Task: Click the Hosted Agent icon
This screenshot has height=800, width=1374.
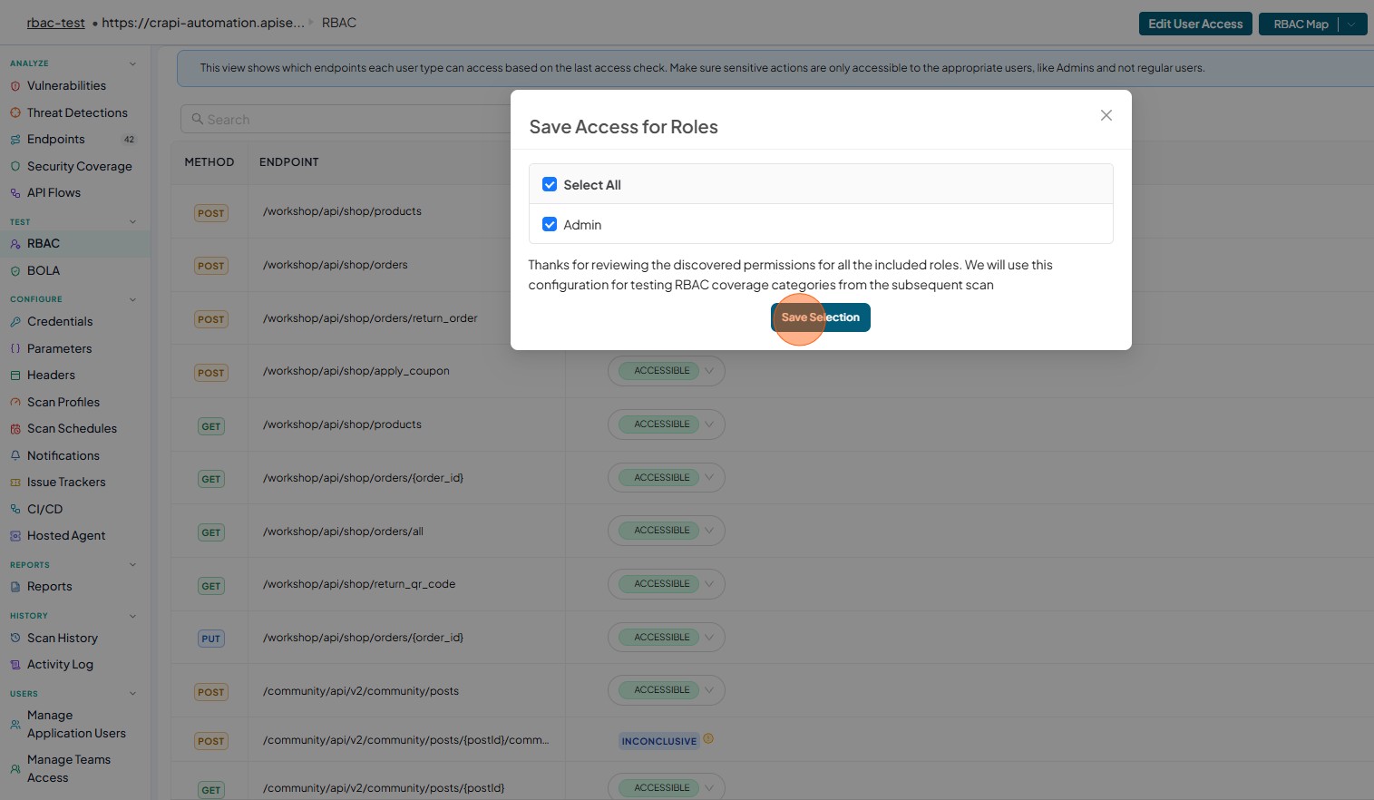Action: click(15, 536)
